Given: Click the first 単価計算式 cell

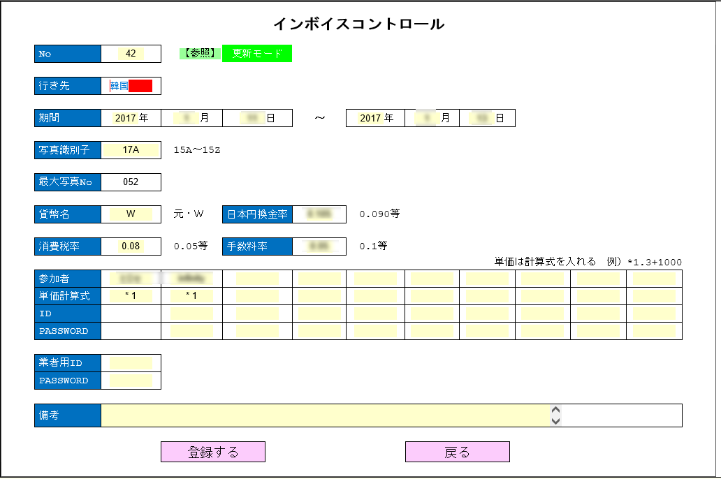Looking at the screenshot, I should [131, 296].
